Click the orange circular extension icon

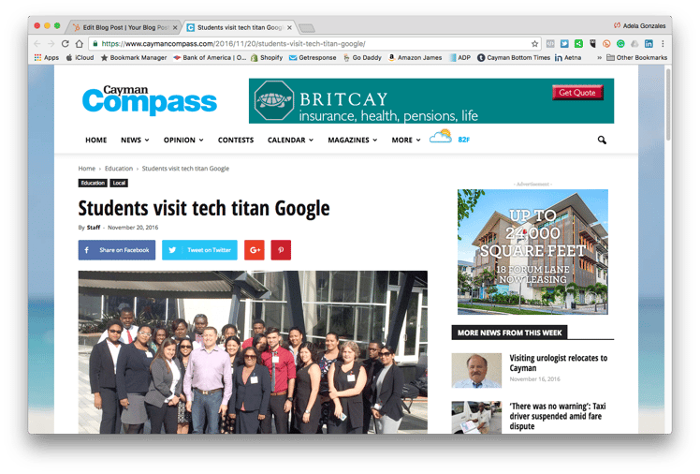606,44
